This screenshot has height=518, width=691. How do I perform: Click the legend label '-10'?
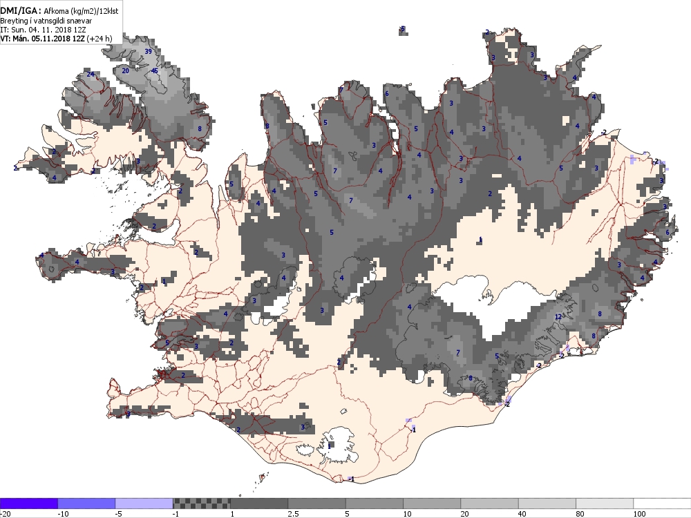click(63, 514)
